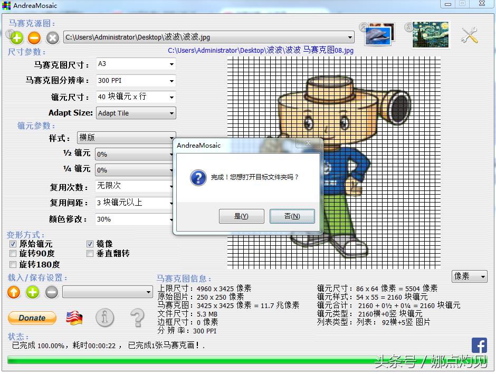The image size is (496, 374).
Task: Open the dolphin tile images step icon
Action: click(379, 34)
